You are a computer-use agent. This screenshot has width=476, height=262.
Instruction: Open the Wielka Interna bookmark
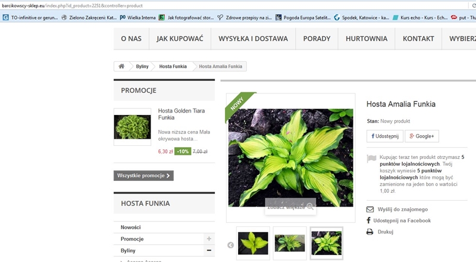tap(137, 17)
